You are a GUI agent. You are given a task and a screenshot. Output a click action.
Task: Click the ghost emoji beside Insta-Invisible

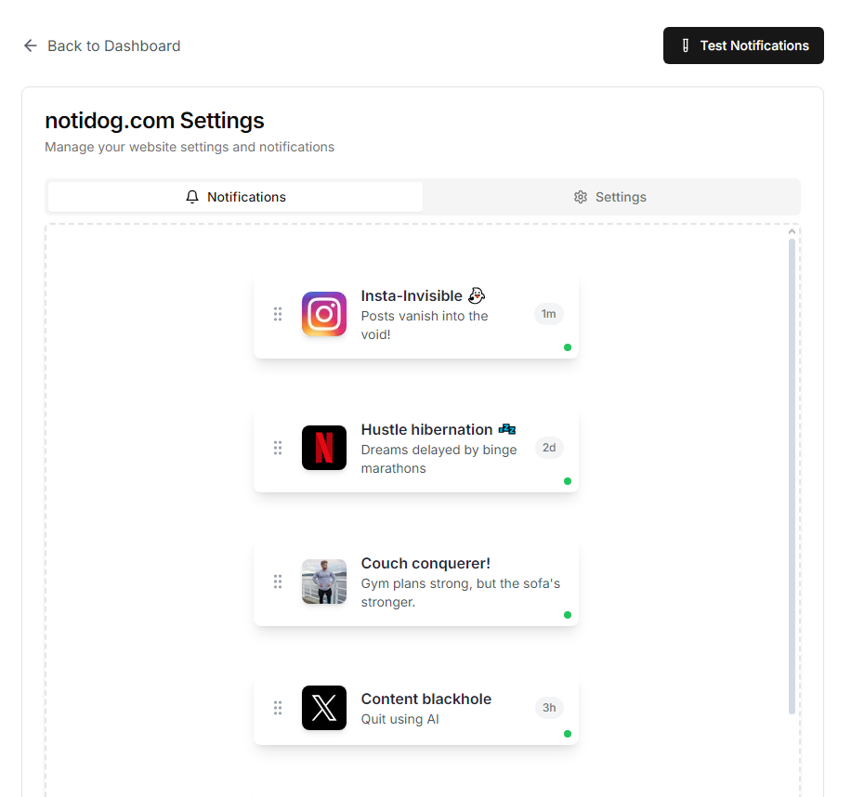point(477,295)
